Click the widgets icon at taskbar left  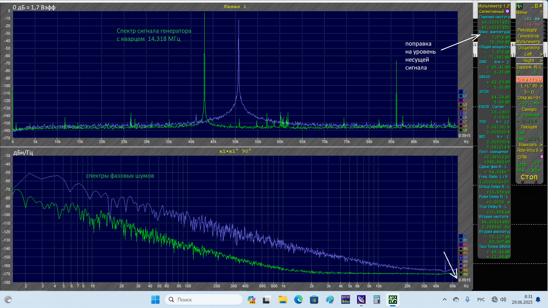tap(8, 299)
